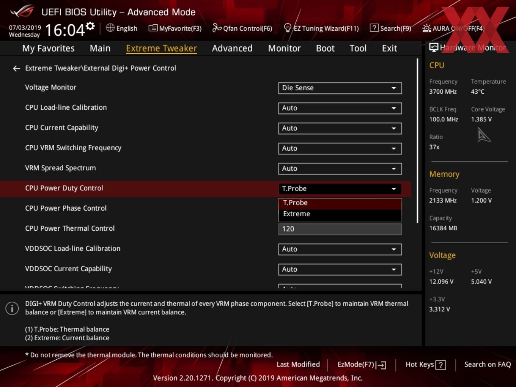This screenshot has height=387, width=516.
Task: Click the globe language icon
Action: tap(110, 28)
